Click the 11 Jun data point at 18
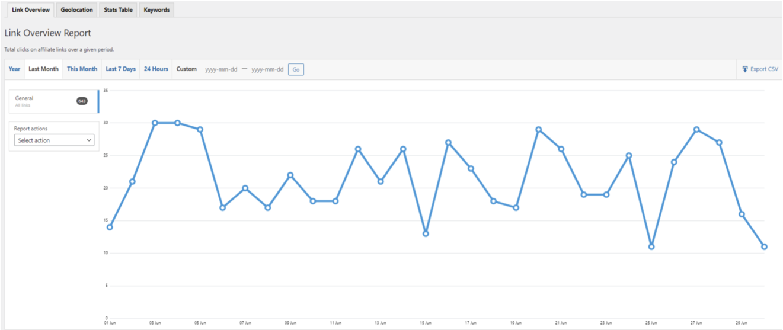 (335, 201)
